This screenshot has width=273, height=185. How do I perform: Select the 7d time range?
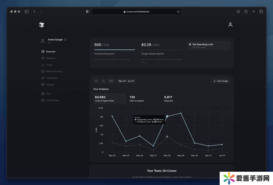click(x=103, y=81)
